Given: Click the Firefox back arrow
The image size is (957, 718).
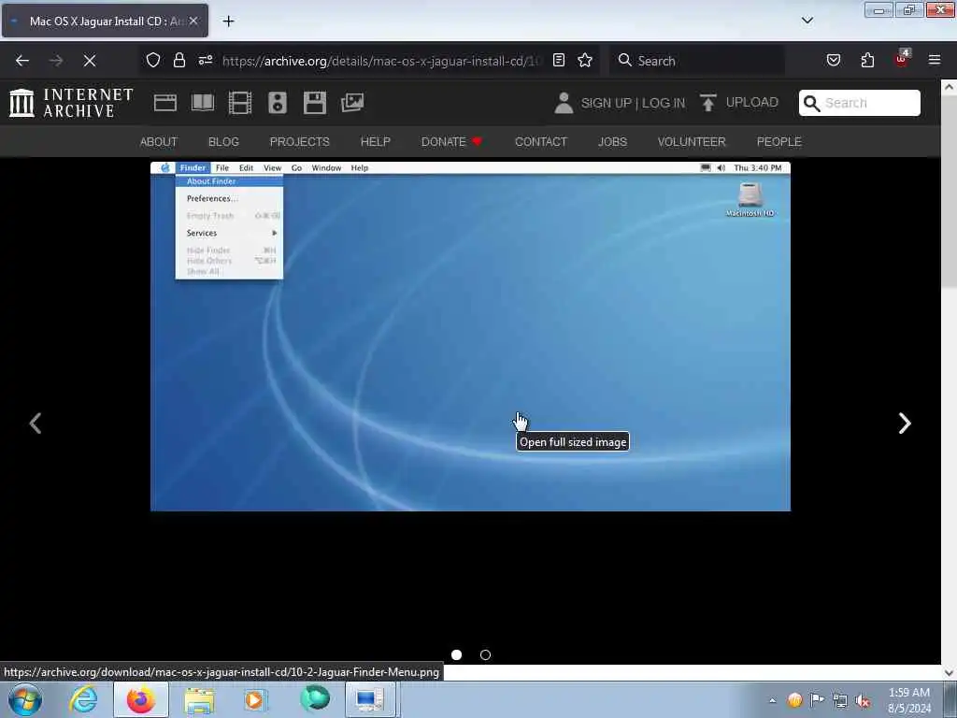Looking at the screenshot, I should click(22, 61).
